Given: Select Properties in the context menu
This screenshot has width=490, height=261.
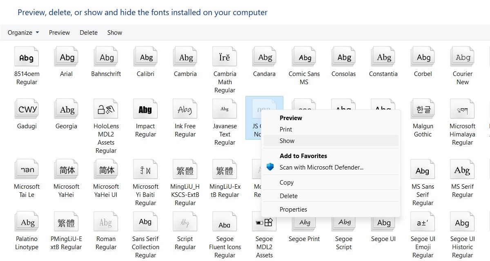Looking at the screenshot, I should pyautogui.click(x=293, y=209).
